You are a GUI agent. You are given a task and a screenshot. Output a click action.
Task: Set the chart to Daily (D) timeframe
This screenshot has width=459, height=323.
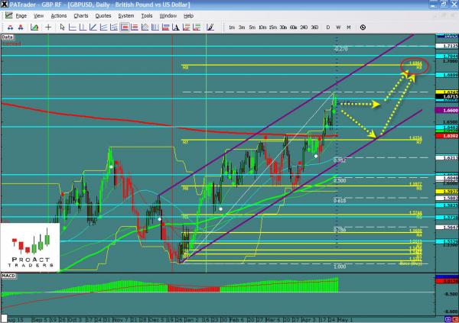[327, 27]
